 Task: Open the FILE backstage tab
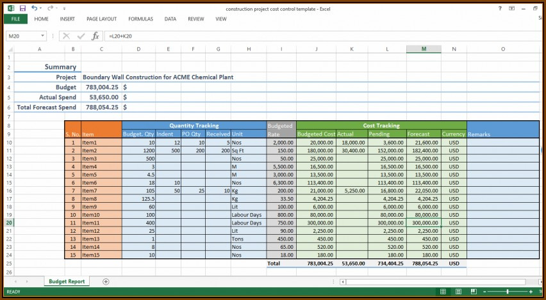pyautogui.click(x=15, y=19)
